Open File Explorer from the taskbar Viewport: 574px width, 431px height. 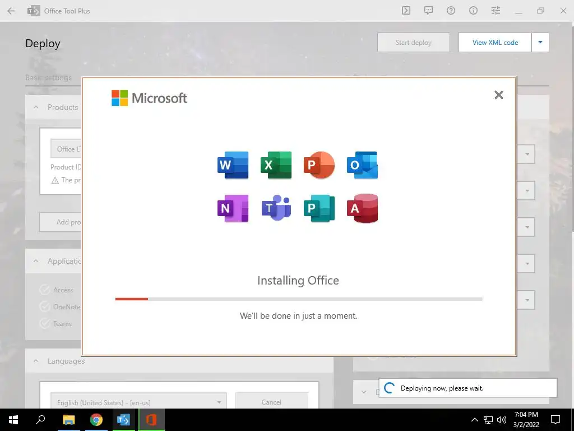point(69,420)
